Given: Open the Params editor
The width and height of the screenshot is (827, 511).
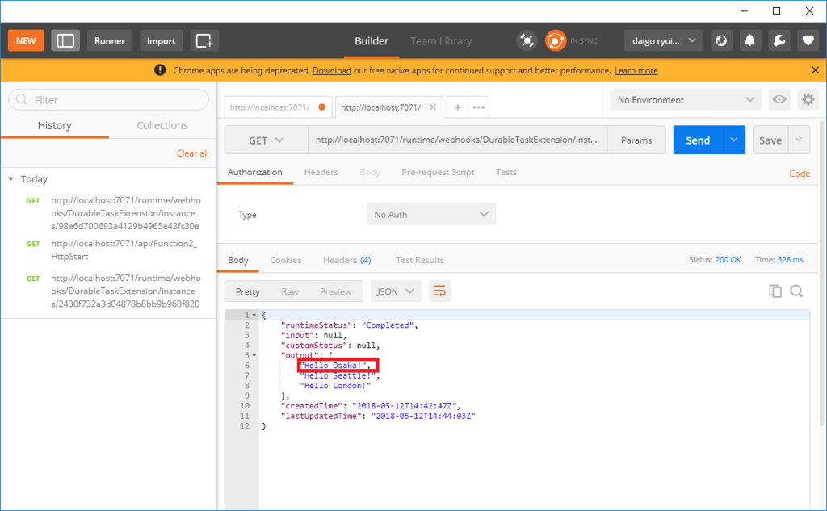Looking at the screenshot, I should (x=636, y=140).
